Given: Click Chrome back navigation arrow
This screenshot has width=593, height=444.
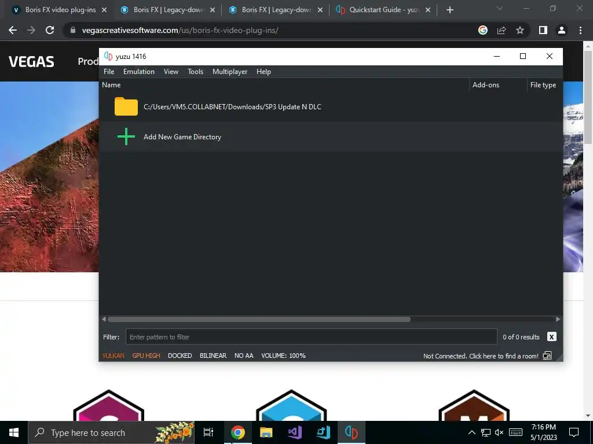Looking at the screenshot, I should 13,30.
